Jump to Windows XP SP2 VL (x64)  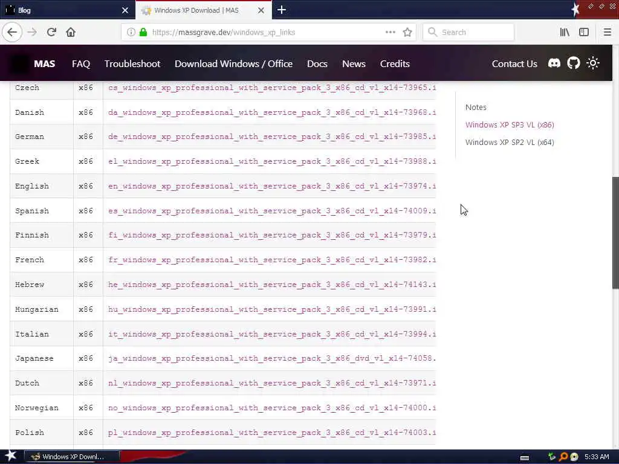[x=510, y=142]
